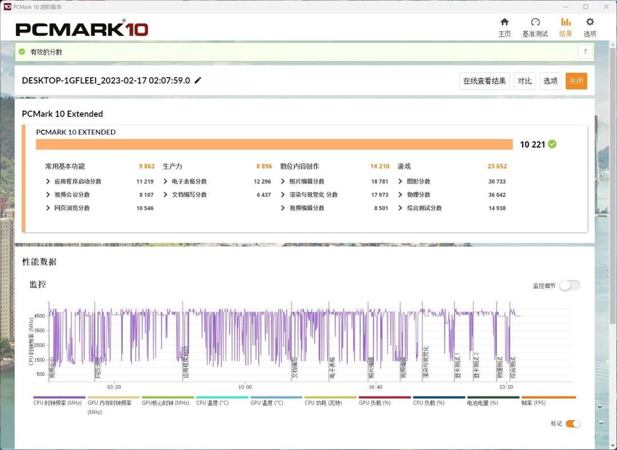The height and width of the screenshot is (450, 617).
Task: Click the PCMARK 10 logo
Action: coord(82,29)
